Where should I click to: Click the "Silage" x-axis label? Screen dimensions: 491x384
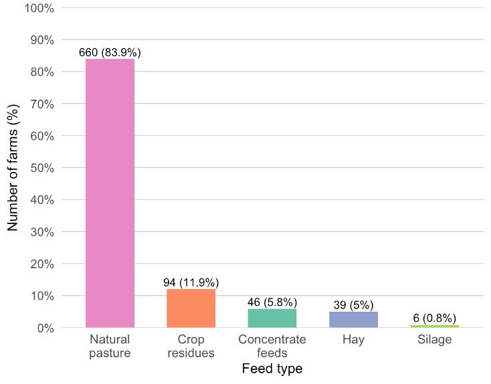[x=434, y=340]
